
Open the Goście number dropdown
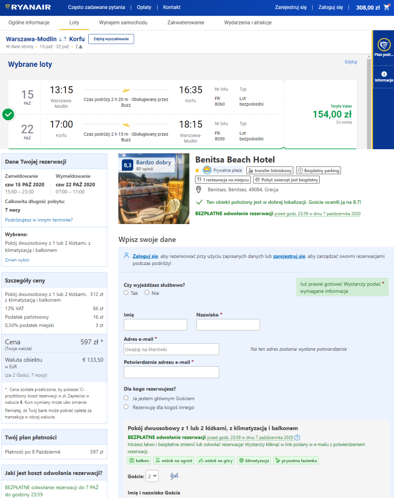pyautogui.click(x=152, y=476)
